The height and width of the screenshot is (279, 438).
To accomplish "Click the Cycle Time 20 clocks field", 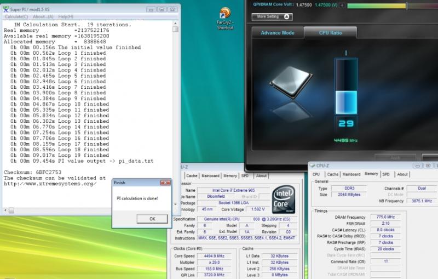I will 385,249.
